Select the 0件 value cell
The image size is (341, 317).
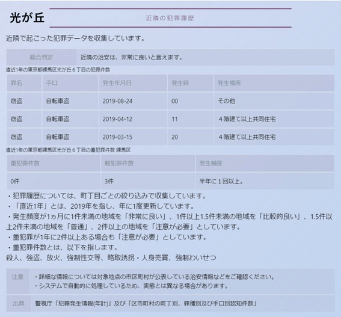54,181
